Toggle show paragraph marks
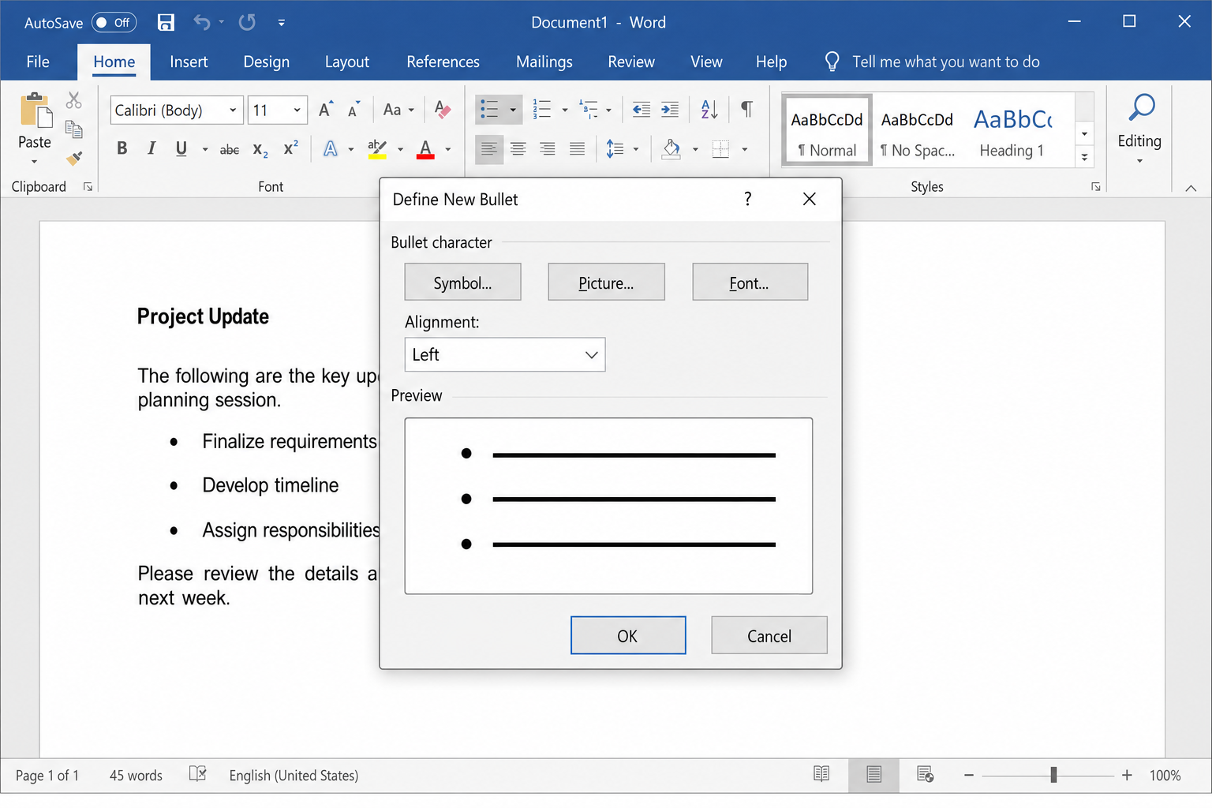1212x808 pixels. pos(746,109)
